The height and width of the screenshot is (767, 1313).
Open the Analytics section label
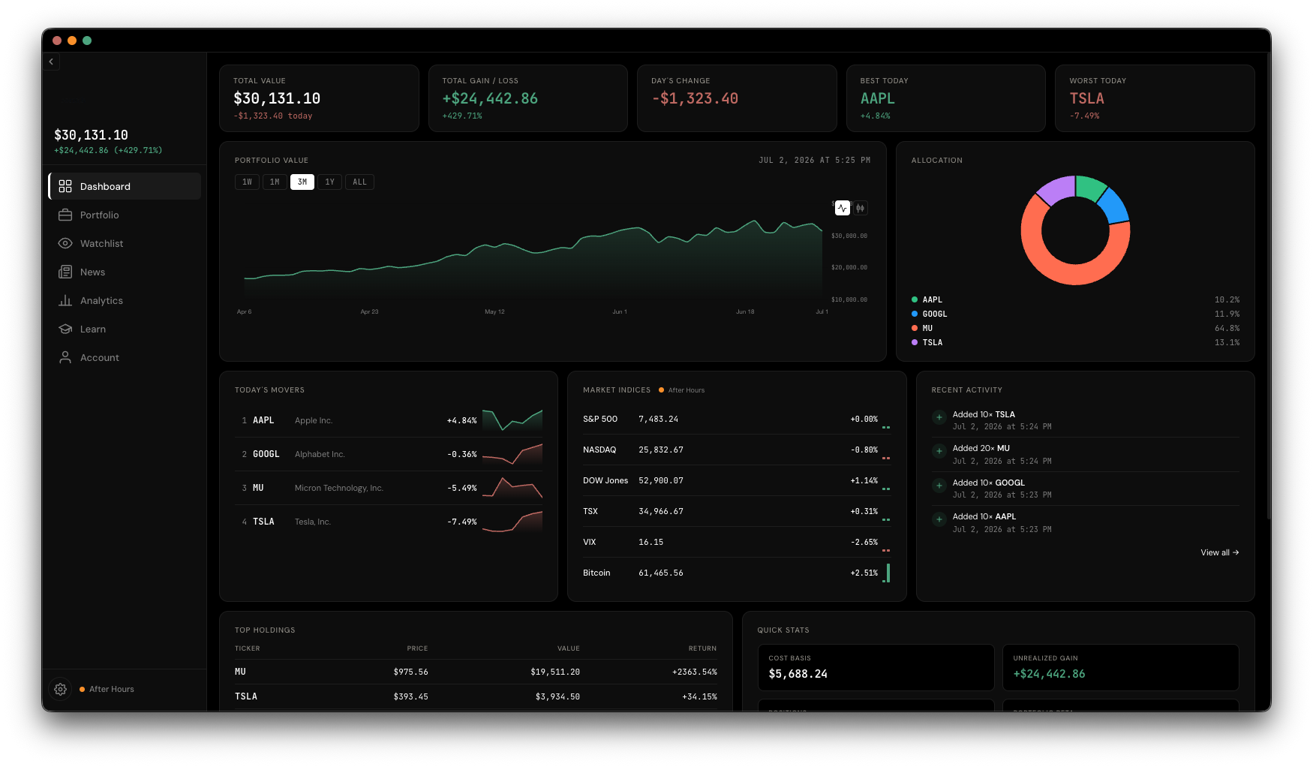(x=101, y=300)
